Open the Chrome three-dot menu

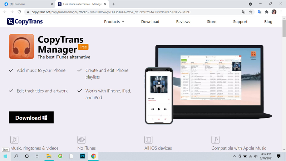[x=281, y=12]
